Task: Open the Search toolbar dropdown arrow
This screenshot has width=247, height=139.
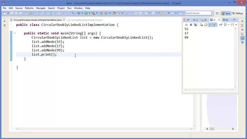Action: coord(122,14)
